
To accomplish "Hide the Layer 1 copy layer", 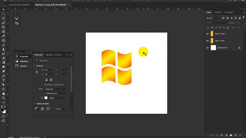I will 208,41.
